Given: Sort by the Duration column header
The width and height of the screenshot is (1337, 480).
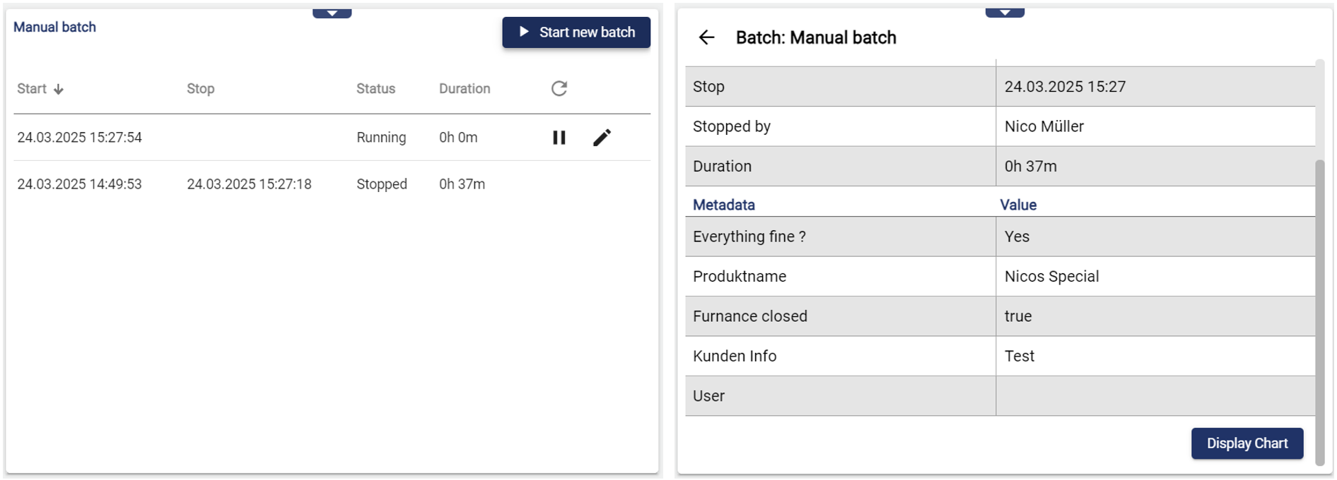Looking at the screenshot, I should (464, 89).
